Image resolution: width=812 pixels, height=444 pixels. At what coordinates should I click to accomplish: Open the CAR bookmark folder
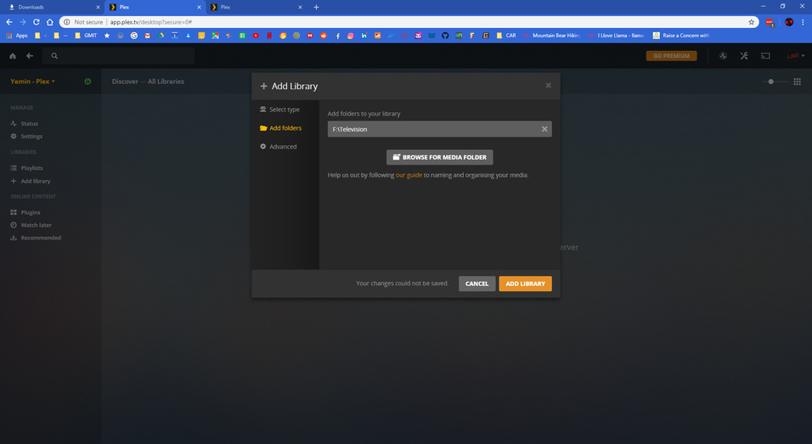(506, 36)
